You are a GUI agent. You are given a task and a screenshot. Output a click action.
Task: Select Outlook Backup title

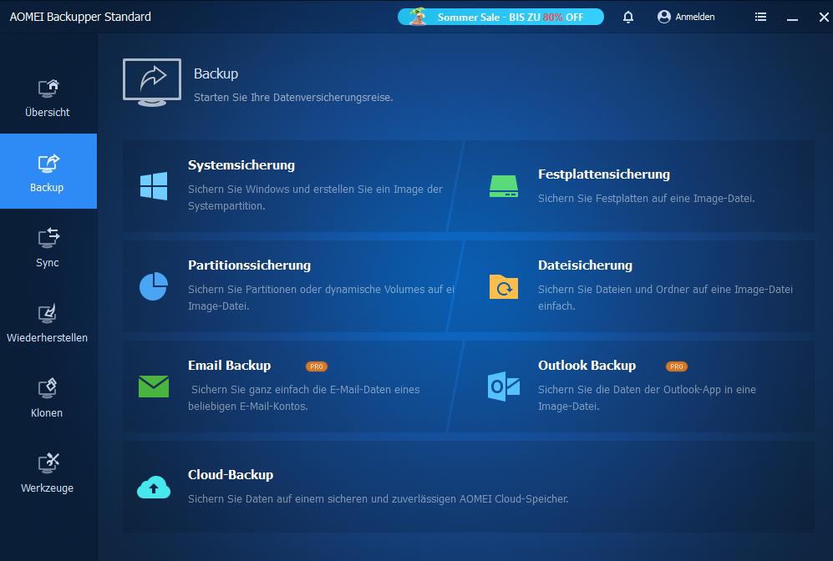587,365
